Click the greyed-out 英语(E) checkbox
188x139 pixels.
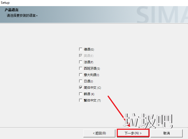coord(81,56)
